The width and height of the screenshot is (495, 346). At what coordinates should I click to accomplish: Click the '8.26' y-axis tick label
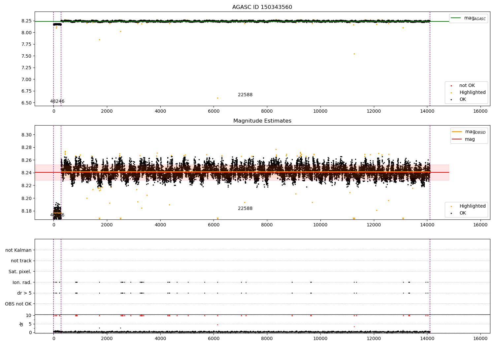click(x=26, y=160)
